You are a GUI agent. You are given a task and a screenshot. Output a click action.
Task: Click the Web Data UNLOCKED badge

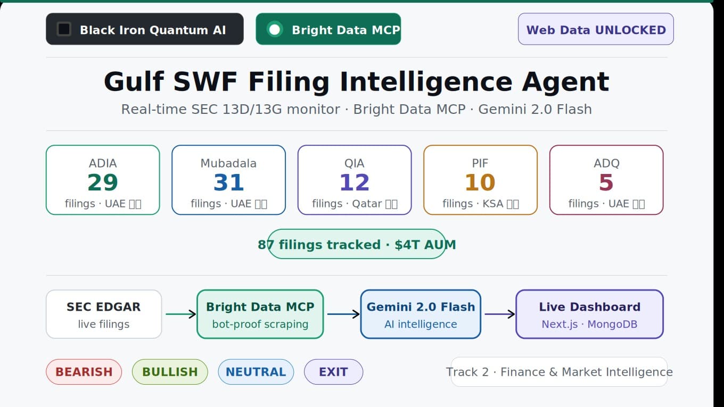pos(596,29)
